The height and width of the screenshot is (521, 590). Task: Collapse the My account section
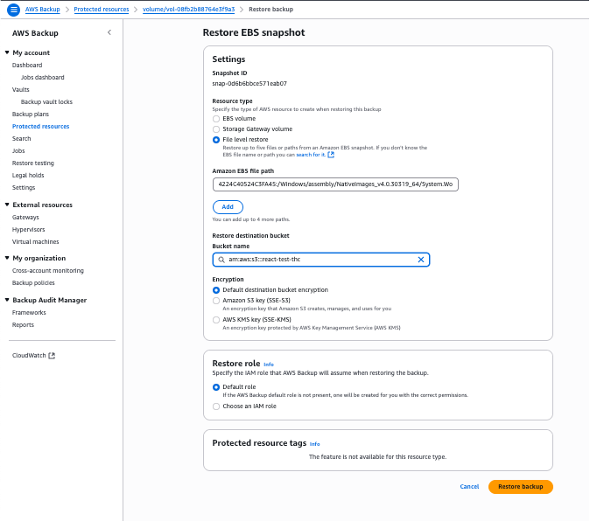7,52
